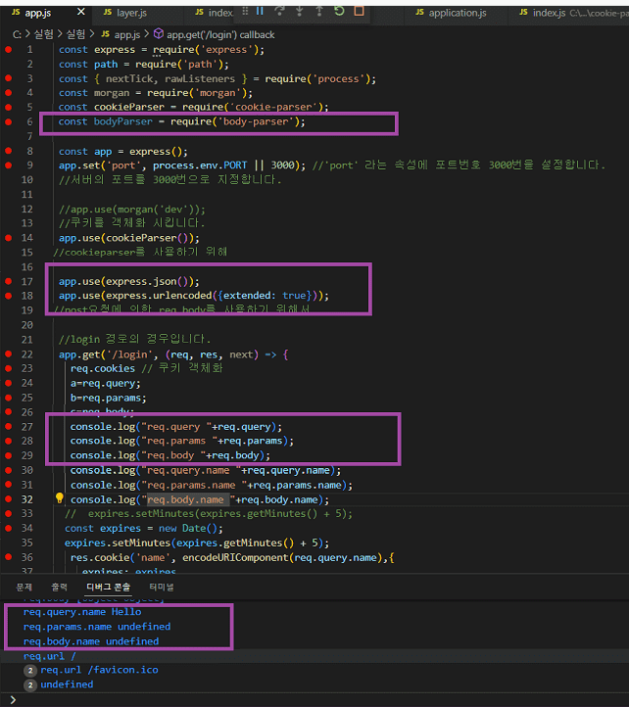Open the second 실험 breadcrumb folder
629x707 pixels.
(75, 34)
